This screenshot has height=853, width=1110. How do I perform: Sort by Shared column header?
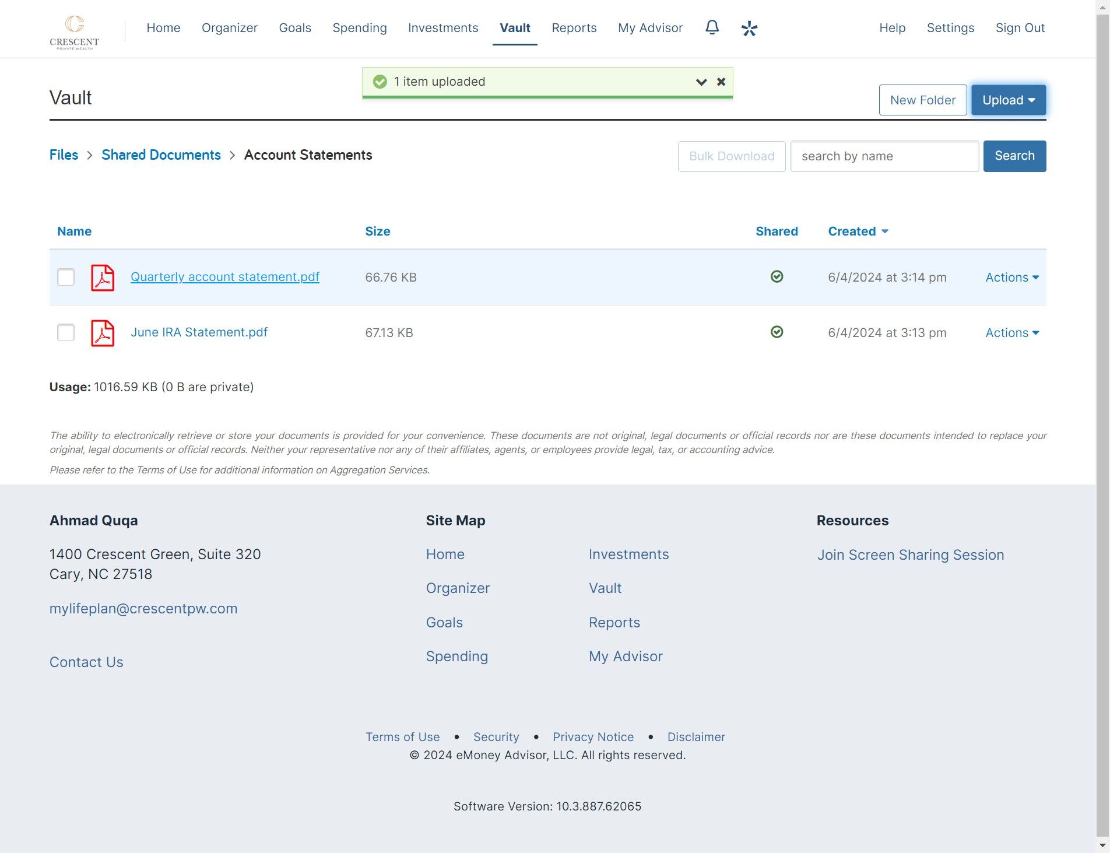point(777,231)
